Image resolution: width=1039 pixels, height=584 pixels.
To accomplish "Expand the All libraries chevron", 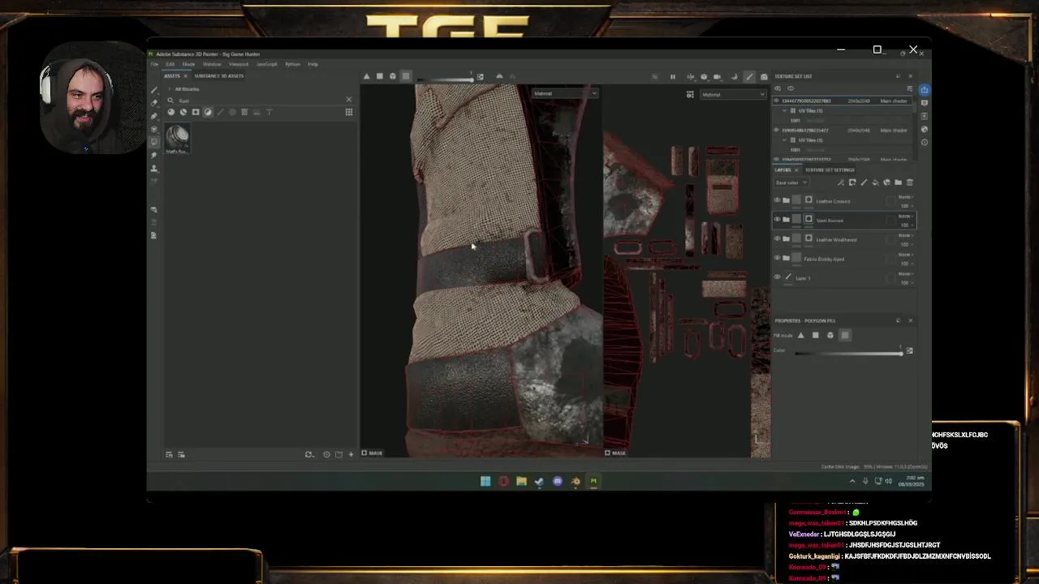I will click(x=169, y=88).
